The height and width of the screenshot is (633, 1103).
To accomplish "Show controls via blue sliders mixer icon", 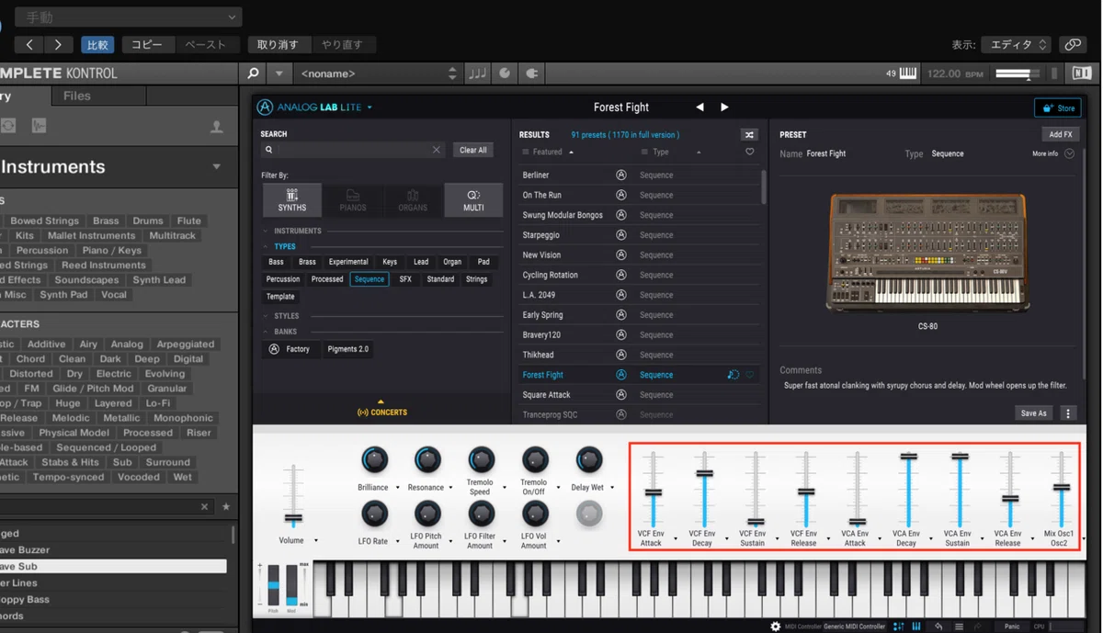I will tap(898, 627).
